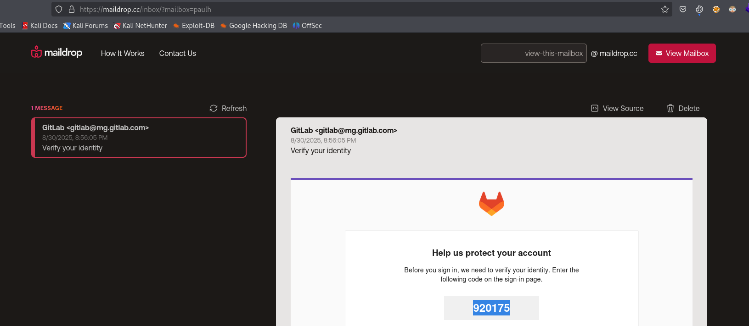This screenshot has width=749, height=326.
Task: Click the maildrop logo
Action: 56,52
